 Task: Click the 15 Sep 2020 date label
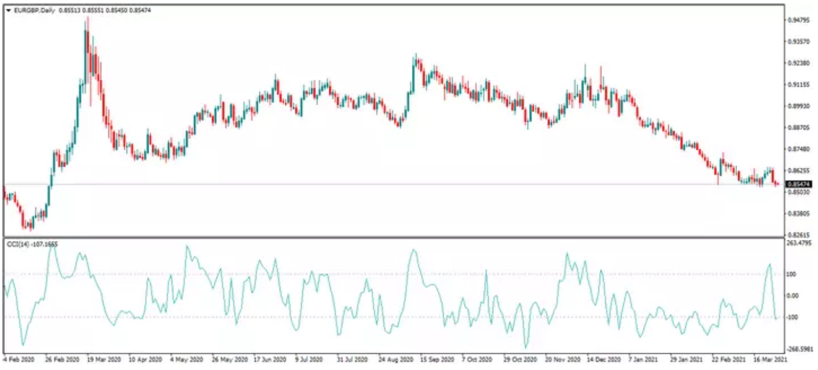pos(436,359)
